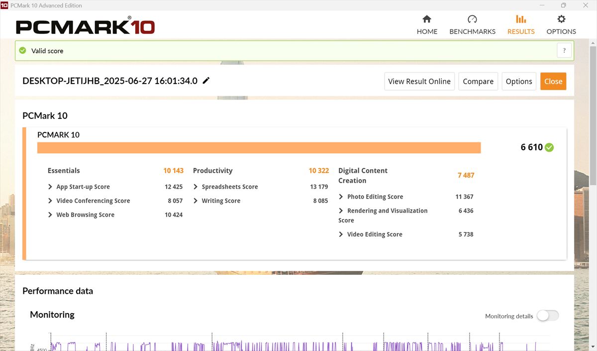Click the Compare button

pos(478,81)
